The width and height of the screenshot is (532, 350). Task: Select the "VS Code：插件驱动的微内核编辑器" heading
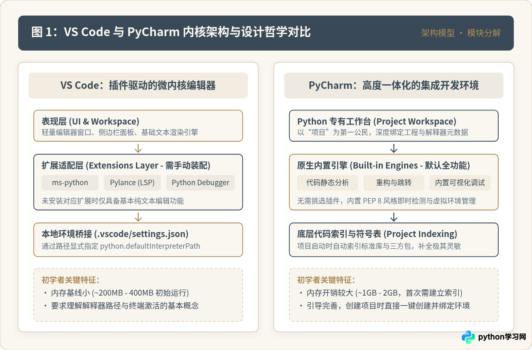pos(138,86)
